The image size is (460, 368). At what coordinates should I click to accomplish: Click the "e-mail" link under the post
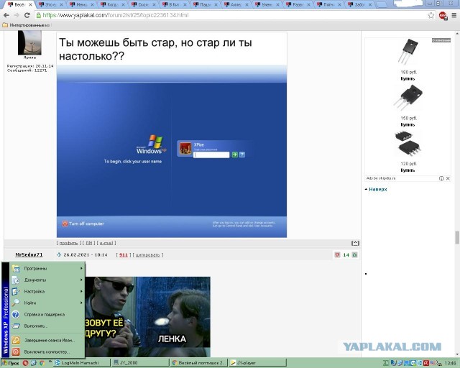click(106, 243)
